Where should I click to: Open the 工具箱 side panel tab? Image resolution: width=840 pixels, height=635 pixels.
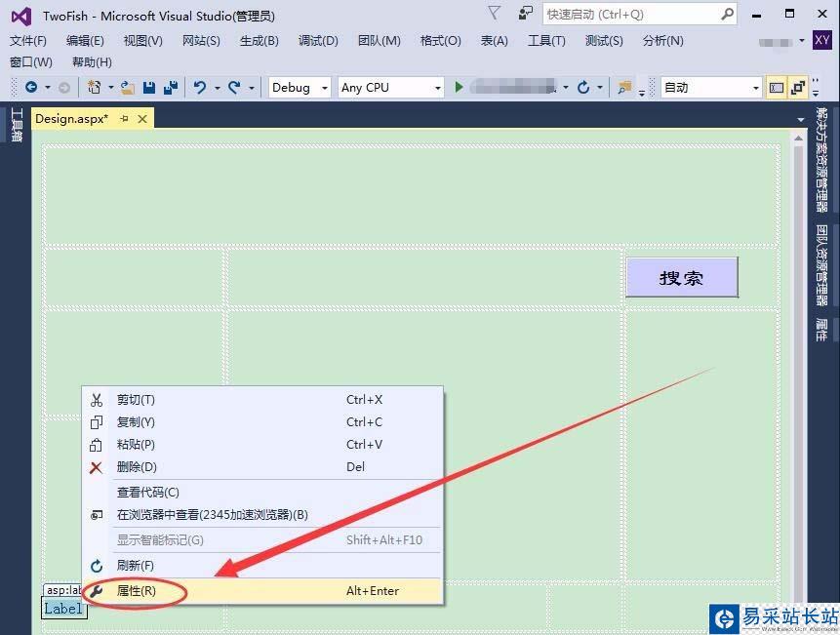pyautogui.click(x=16, y=125)
